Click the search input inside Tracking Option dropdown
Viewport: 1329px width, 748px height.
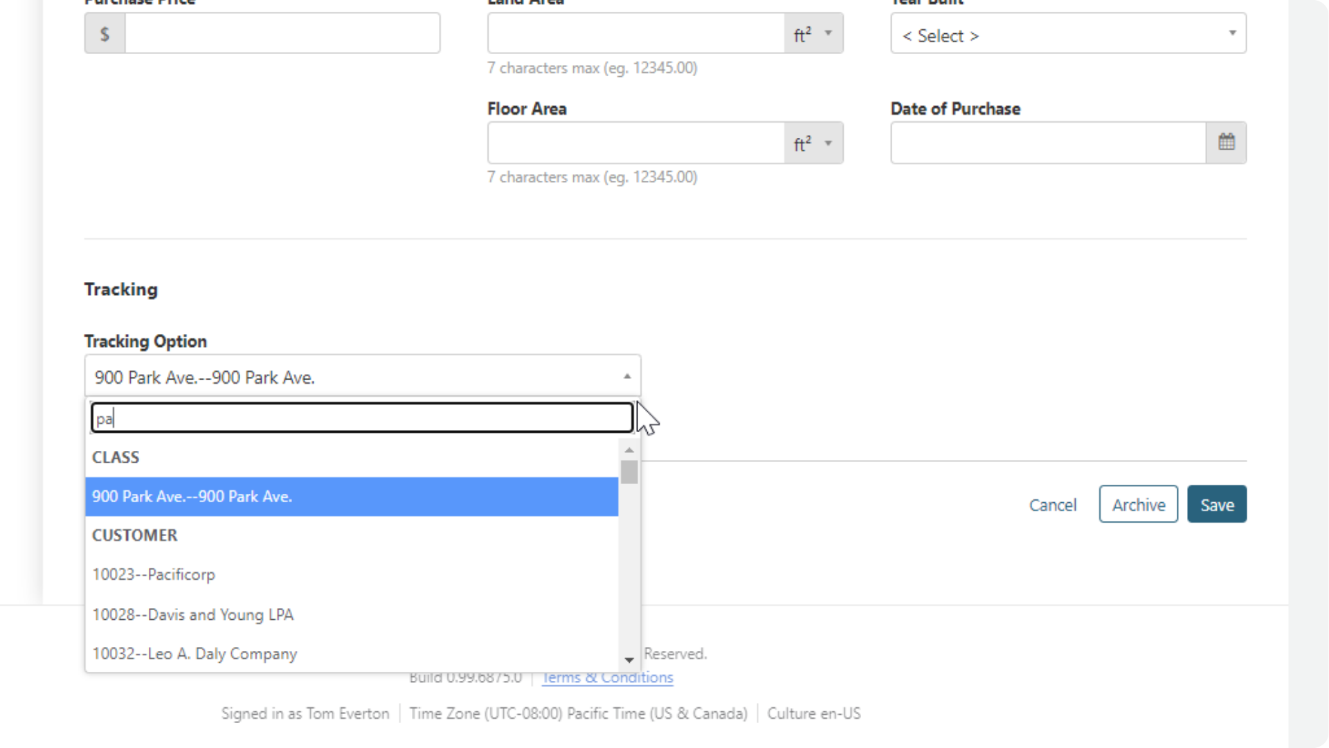pyautogui.click(x=361, y=417)
